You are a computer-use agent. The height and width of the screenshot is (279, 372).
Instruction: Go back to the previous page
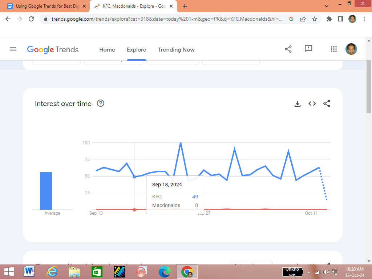click(x=8, y=19)
